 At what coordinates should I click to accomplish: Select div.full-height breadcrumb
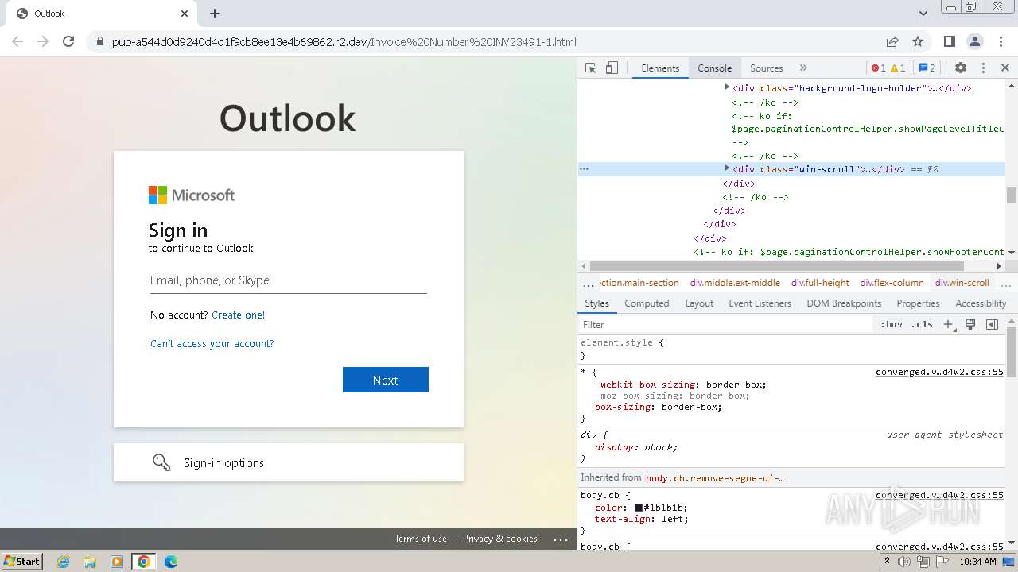820,283
